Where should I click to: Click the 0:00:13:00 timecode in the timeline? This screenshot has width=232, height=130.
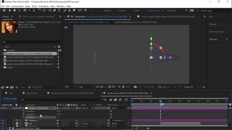point(10,99)
